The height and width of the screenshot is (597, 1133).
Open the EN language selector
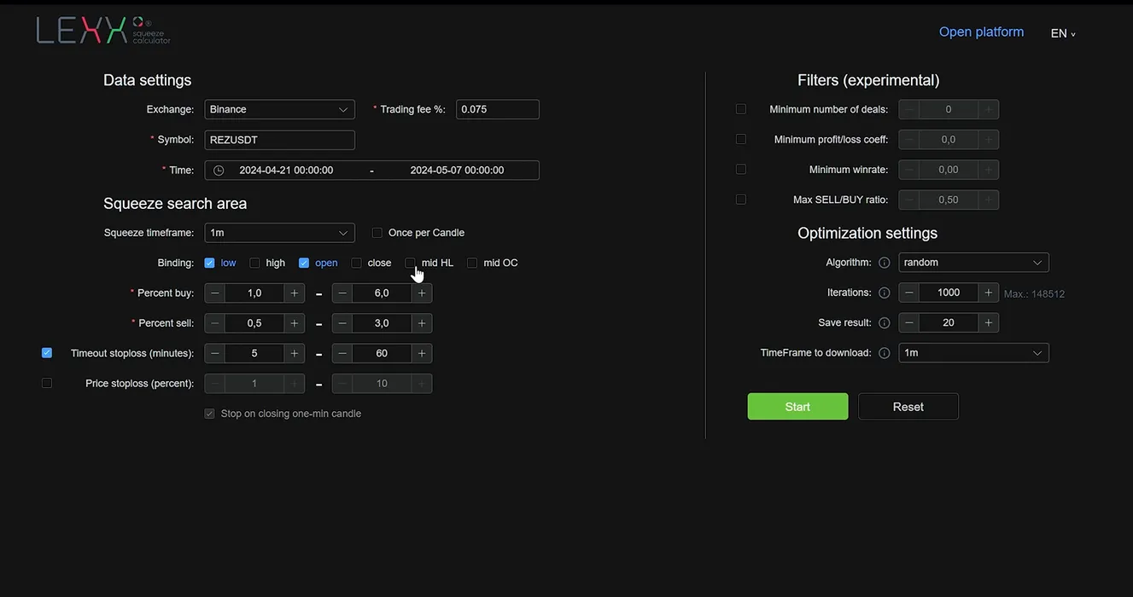1063,33
